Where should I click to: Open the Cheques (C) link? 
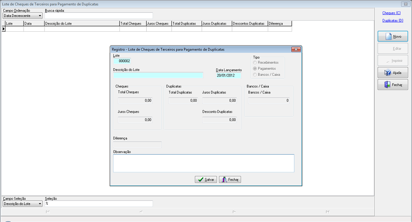391,13
